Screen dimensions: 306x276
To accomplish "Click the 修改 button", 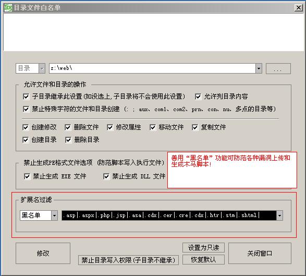I will click(x=43, y=254).
